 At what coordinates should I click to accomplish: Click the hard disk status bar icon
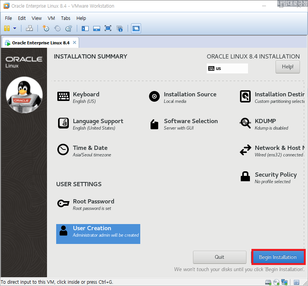(x=268, y=283)
